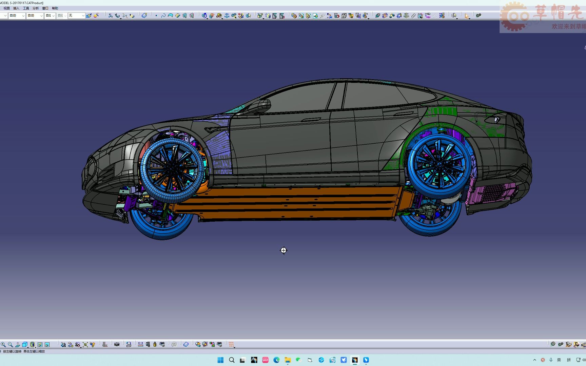This screenshot has height=366, width=586.
Task: Expand arrow beside the Select arrow tool
Action: tap(470, 18)
